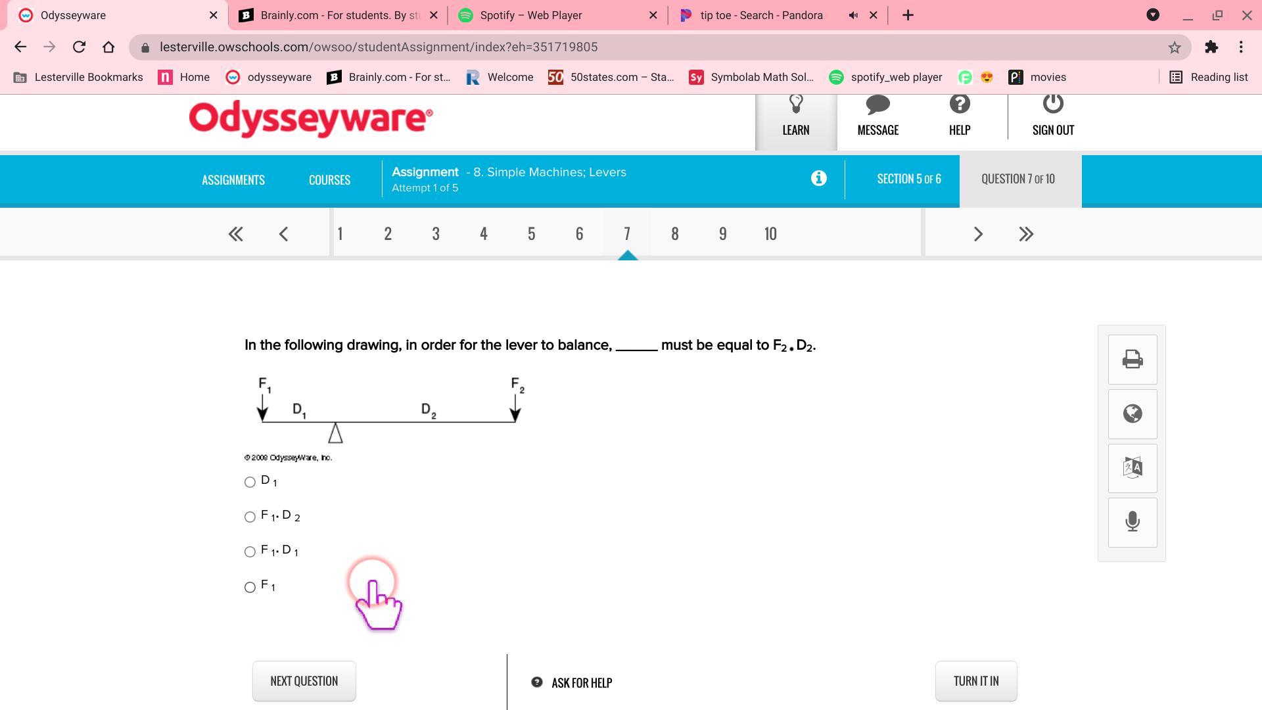
Task: Select the D1 answer option
Action: [250, 483]
